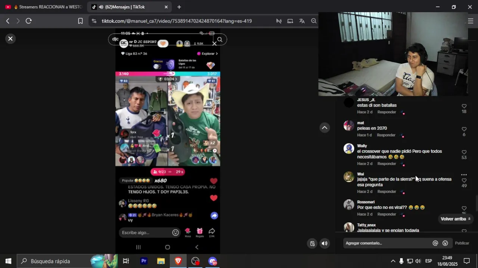
Task: Open the Brave hamburger menu
Action: [x=471, y=21]
